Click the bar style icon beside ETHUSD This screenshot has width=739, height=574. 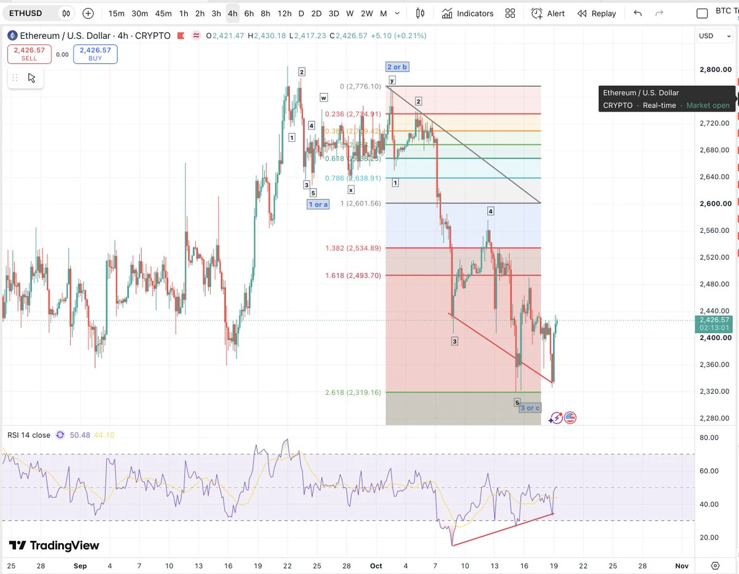tap(66, 13)
